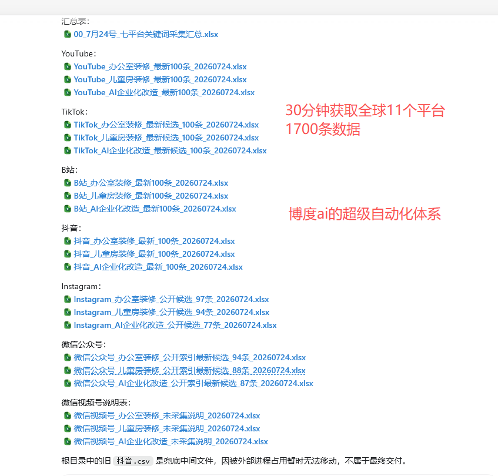Viewport: 498px width, 476px height.
Task: Click the B站: section heading
Action: 69,170
